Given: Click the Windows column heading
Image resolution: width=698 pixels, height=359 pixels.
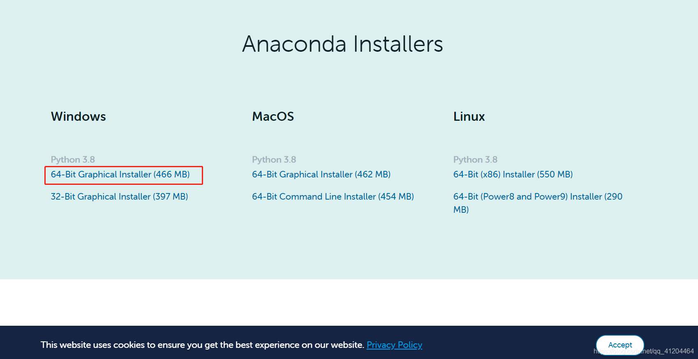Looking at the screenshot, I should coord(79,117).
